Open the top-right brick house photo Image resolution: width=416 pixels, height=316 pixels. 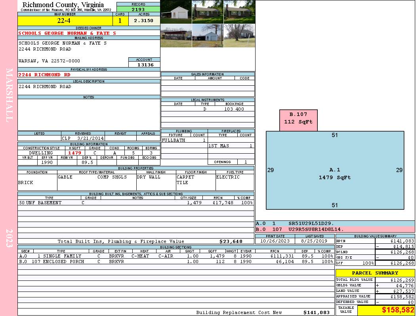[239, 12]
